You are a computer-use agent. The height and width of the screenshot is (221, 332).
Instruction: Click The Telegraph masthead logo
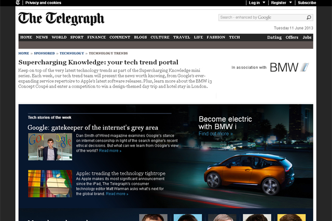click(x=61, y=19)
